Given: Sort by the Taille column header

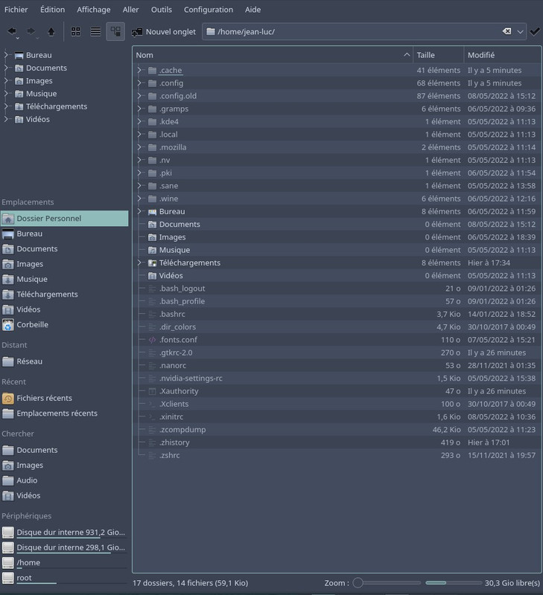Looking at the screenshot, I should [439, 55].
